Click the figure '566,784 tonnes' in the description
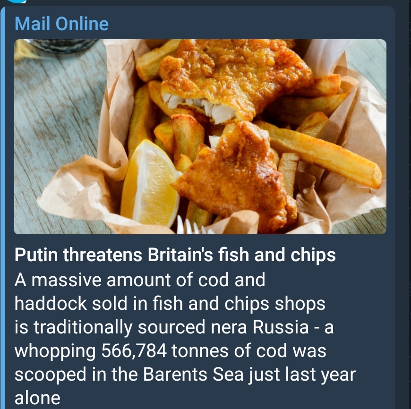Image resolution: width=411 pixels, height=409 pixels. pos(165,350)
